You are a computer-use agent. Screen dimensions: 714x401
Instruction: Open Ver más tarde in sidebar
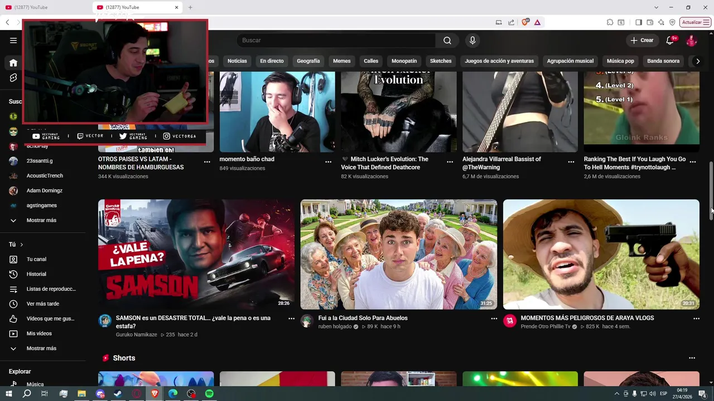pos(43,304)
